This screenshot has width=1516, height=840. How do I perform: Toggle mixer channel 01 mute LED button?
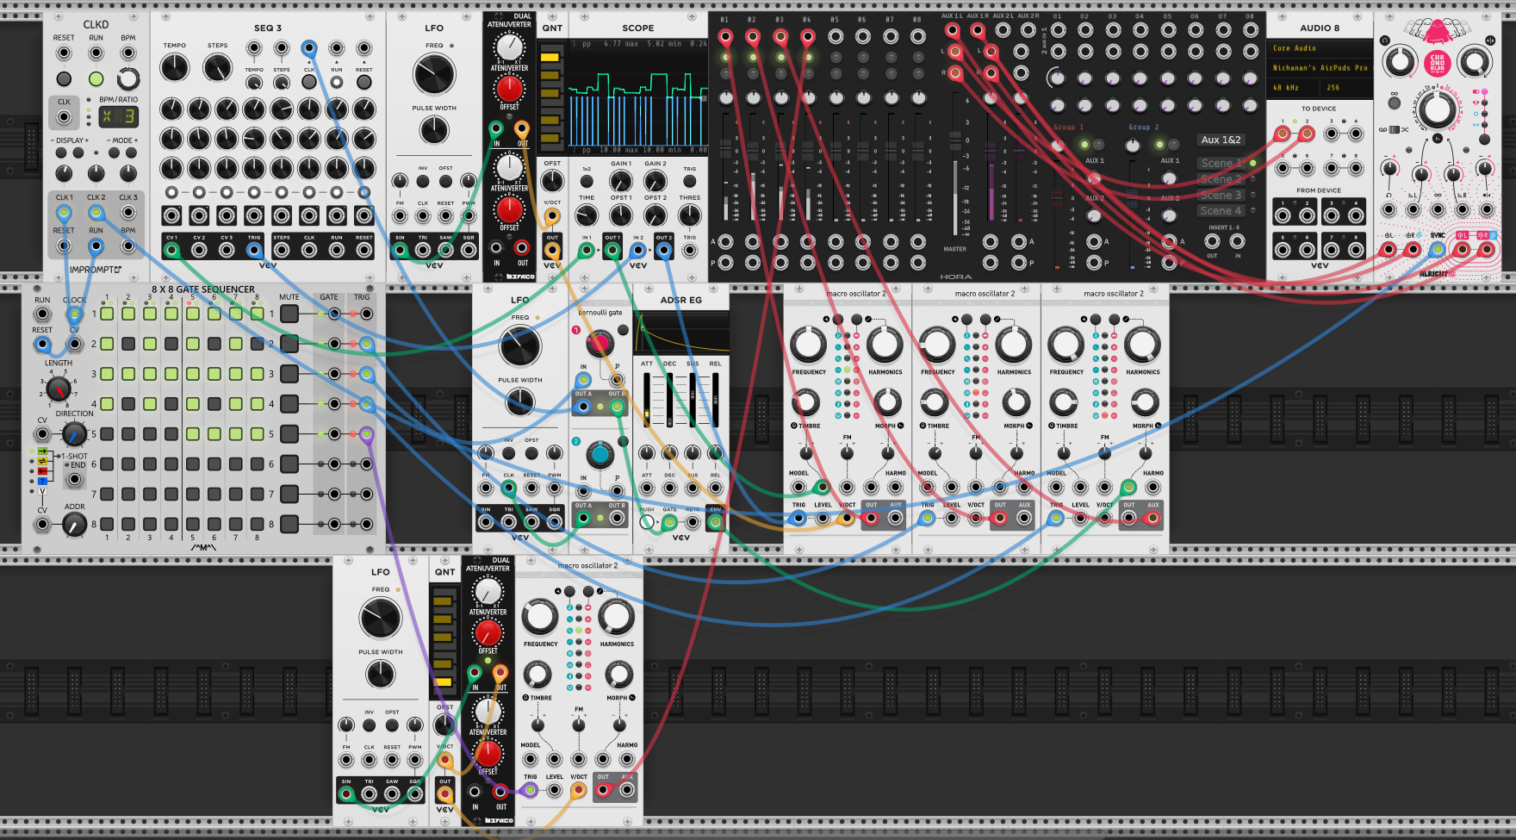[726, 58]
